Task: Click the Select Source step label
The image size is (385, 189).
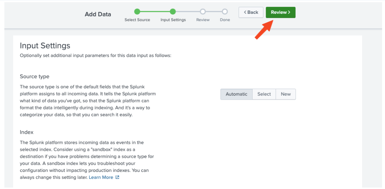Action: click(137, 20)
